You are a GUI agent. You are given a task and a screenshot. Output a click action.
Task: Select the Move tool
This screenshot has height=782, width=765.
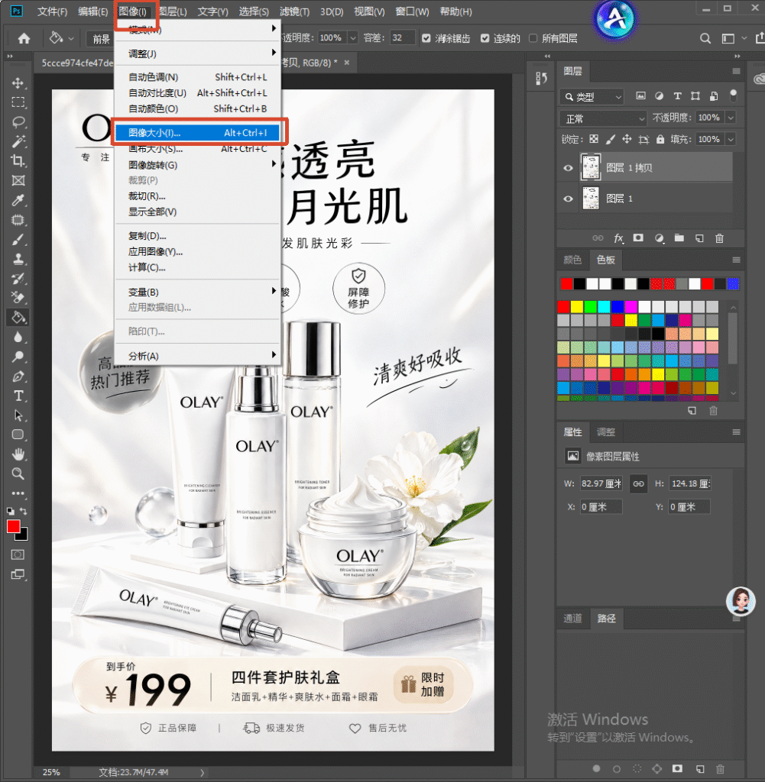click(x=18, y=82)
